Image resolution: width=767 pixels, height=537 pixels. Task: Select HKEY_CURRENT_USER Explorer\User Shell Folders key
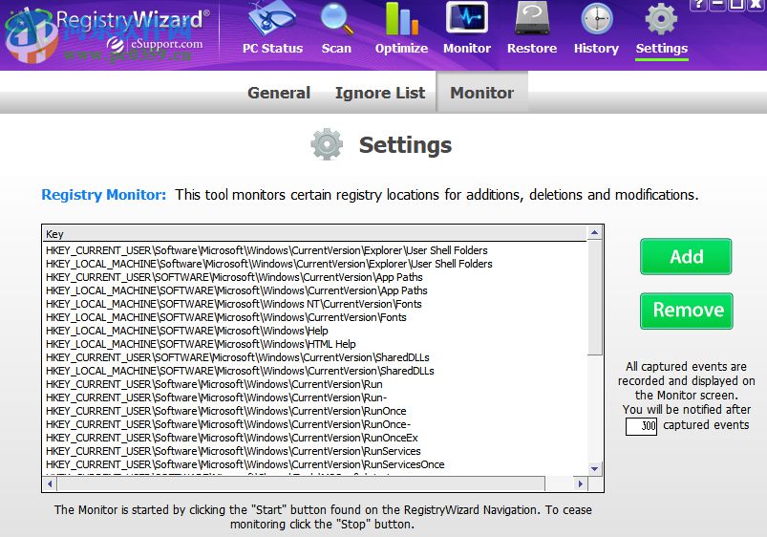pos(266,250)
